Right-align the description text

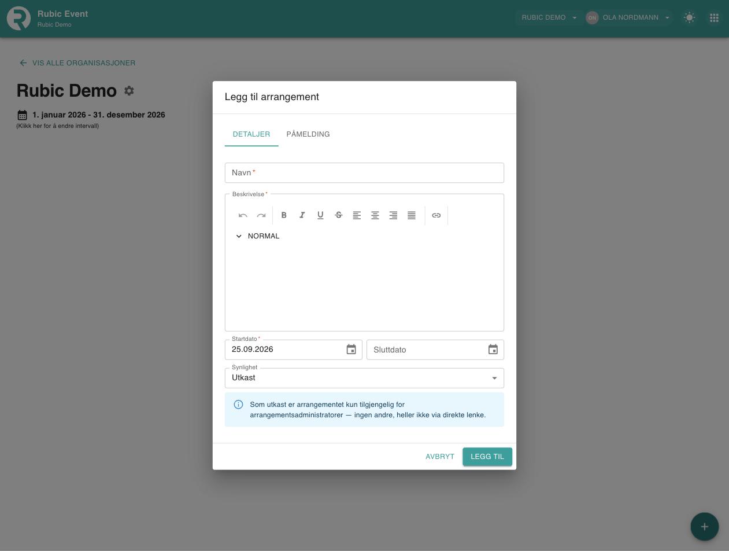coord(393,215)
